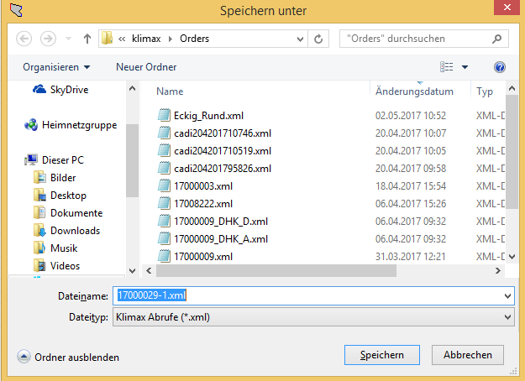Select file 17008222.xml
The height and width of the screenshot is (381, 525).
[x=203, y=204]
